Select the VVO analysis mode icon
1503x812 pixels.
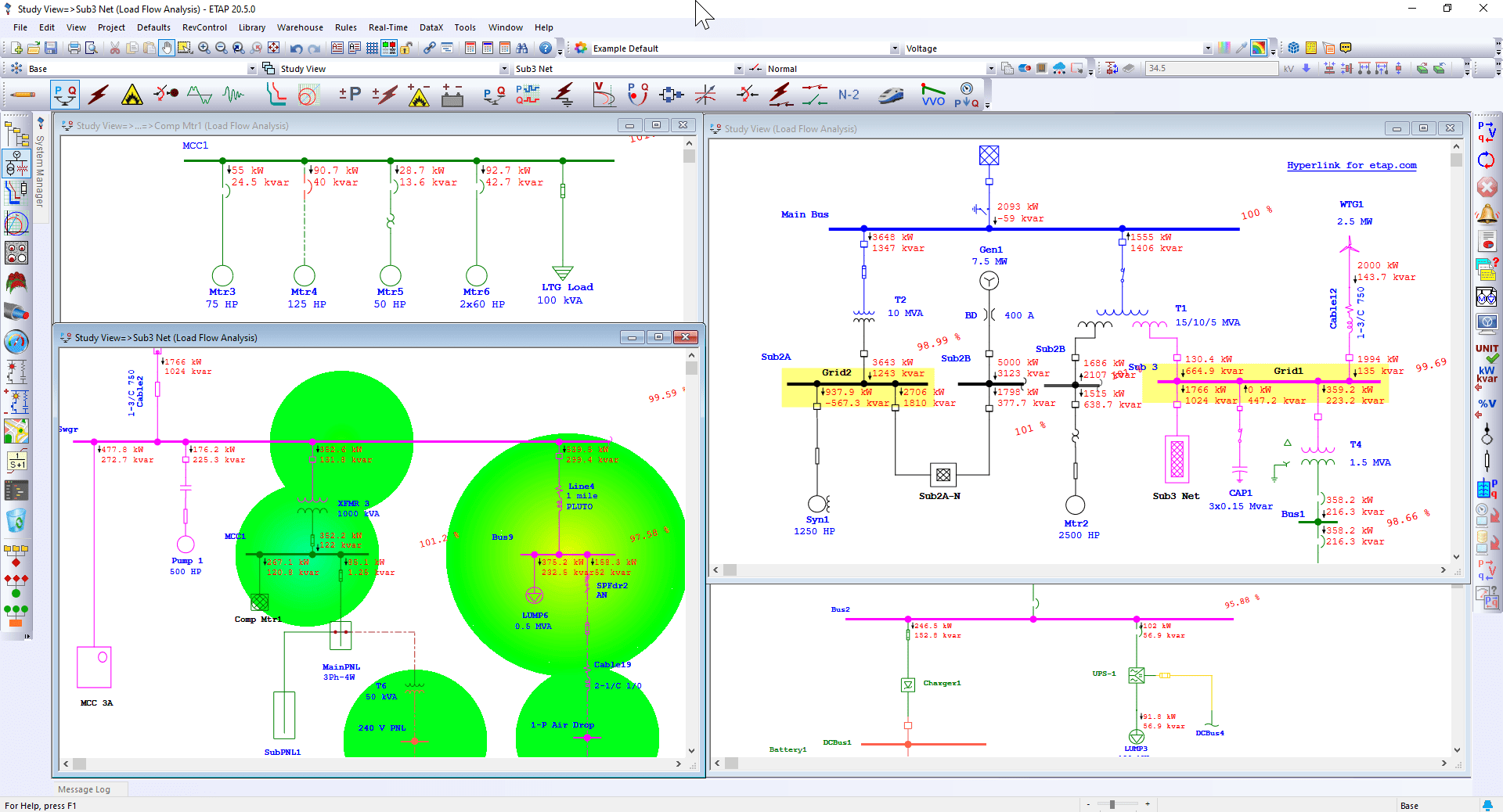coord(932,95)
